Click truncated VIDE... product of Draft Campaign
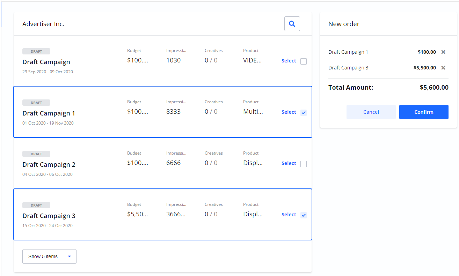This screenshot has width=459, height=276. click(x=252, y=60)
